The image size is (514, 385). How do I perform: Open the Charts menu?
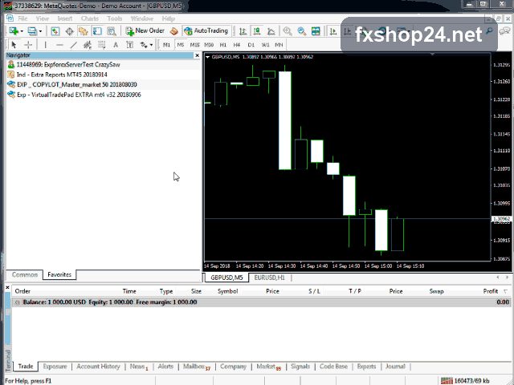click(90, 18)
